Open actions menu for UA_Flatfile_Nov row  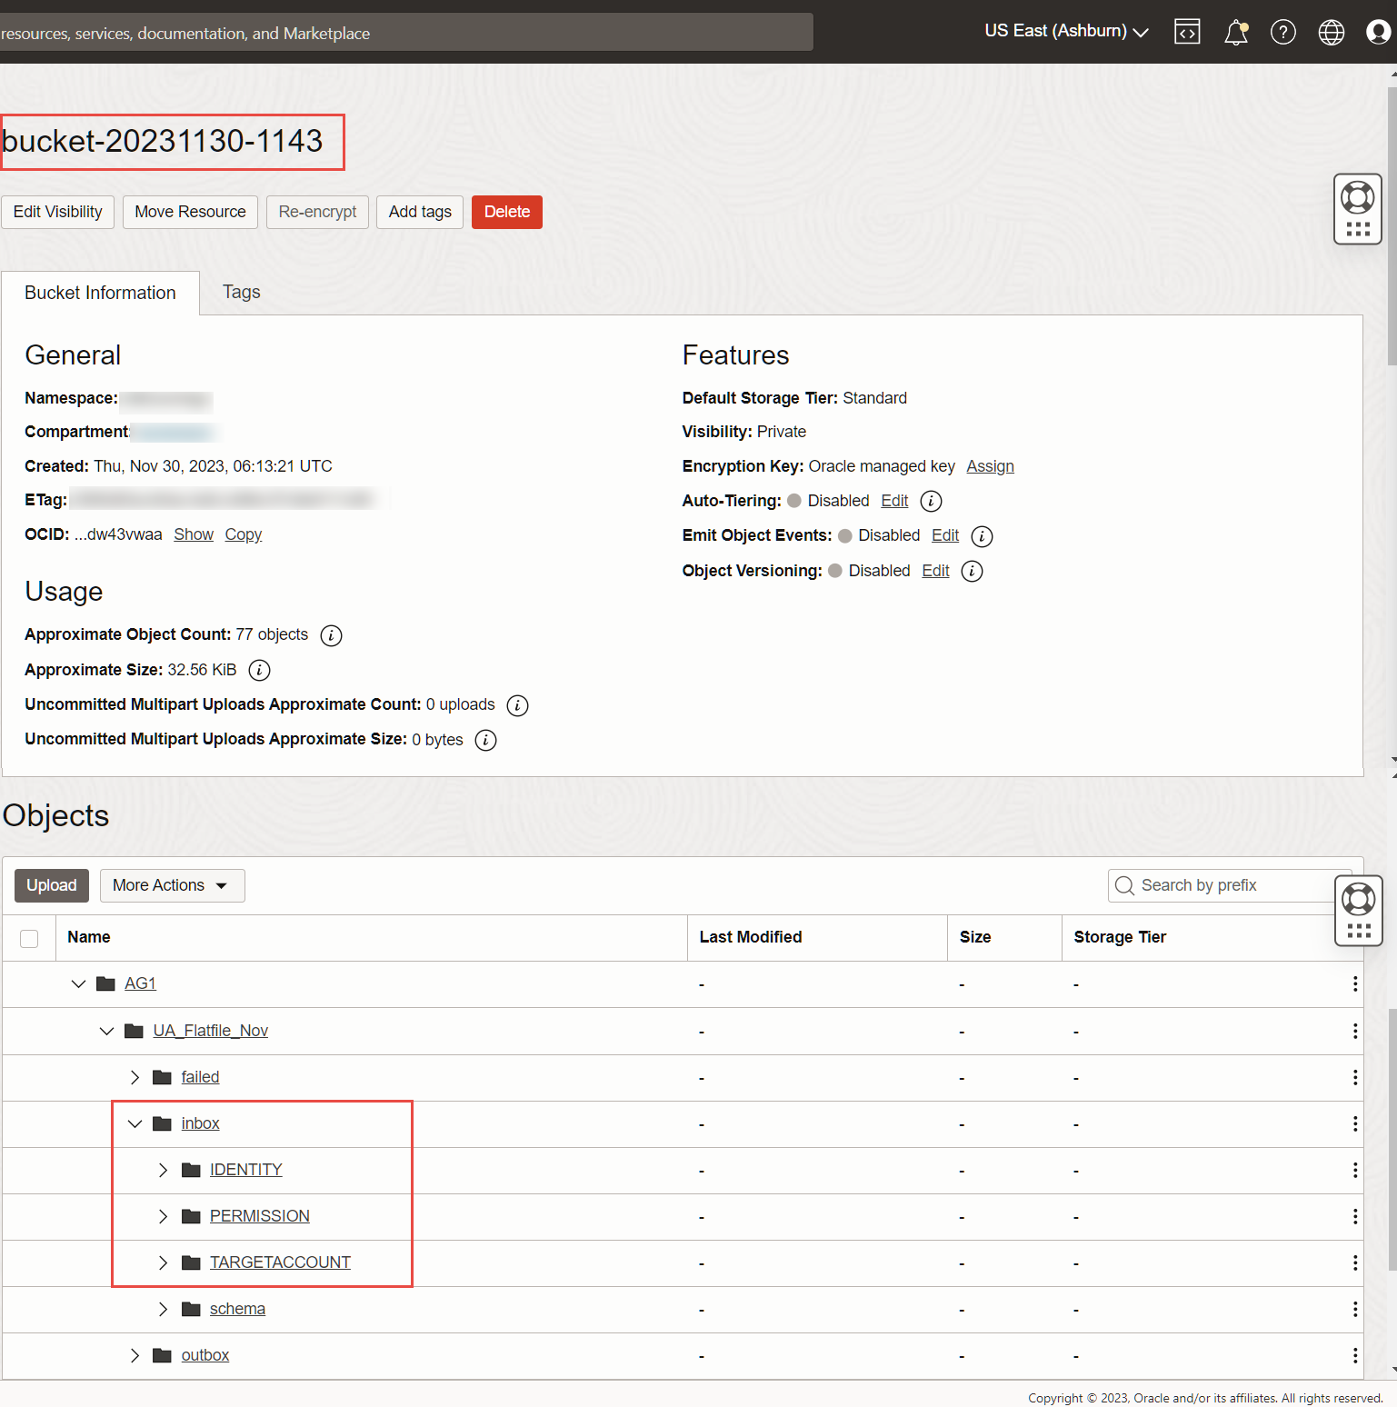click(x=1354, y=1031)
